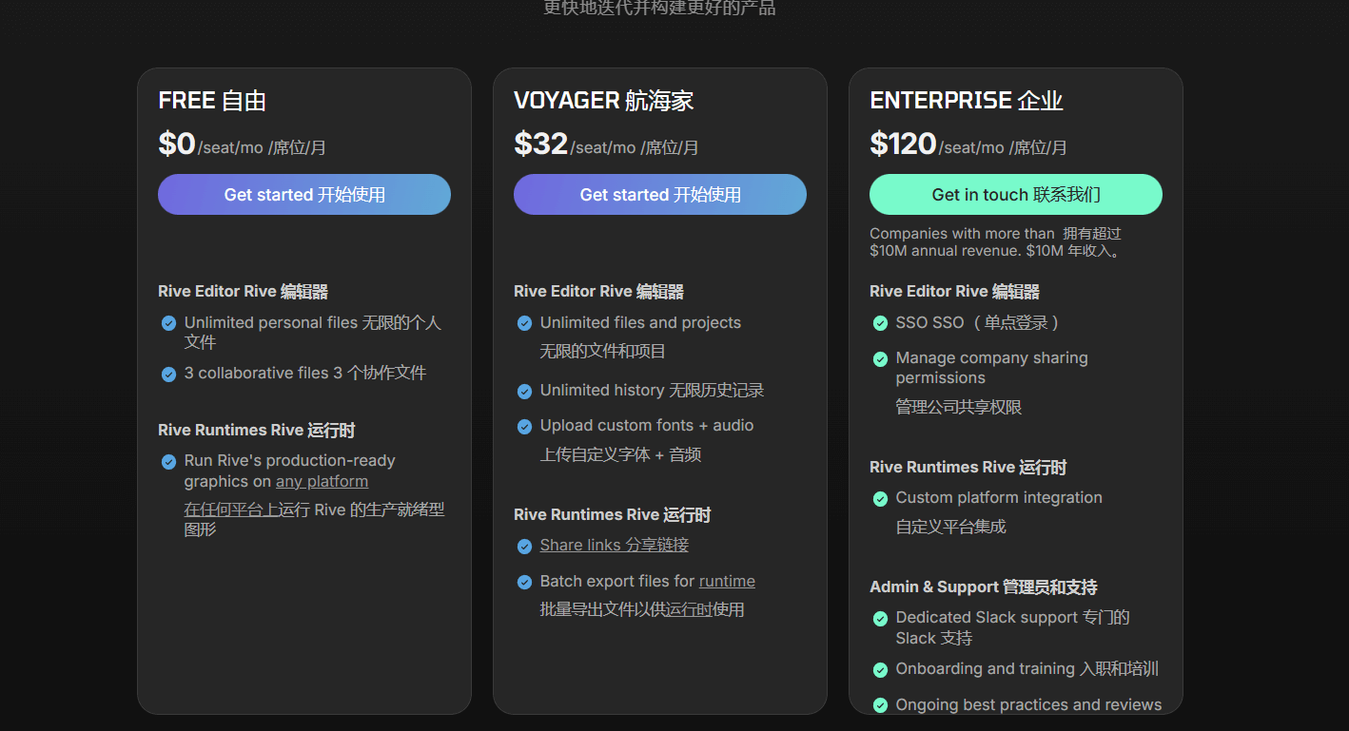The height and width of the screenshot is (731, 1349).
Task: Click green checkmark beside Ongoing best practices
Action: (880, 705)
